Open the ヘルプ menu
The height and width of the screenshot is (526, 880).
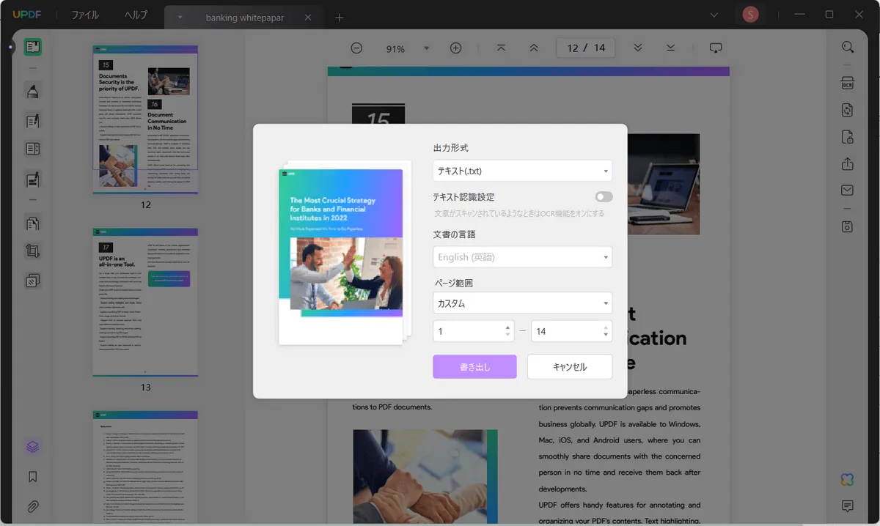click(x=136, y=15)
